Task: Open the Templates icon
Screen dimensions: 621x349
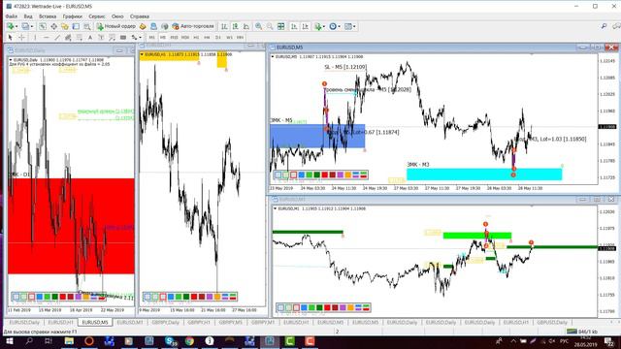Action: pyautogui.click(x=347, y=26)
